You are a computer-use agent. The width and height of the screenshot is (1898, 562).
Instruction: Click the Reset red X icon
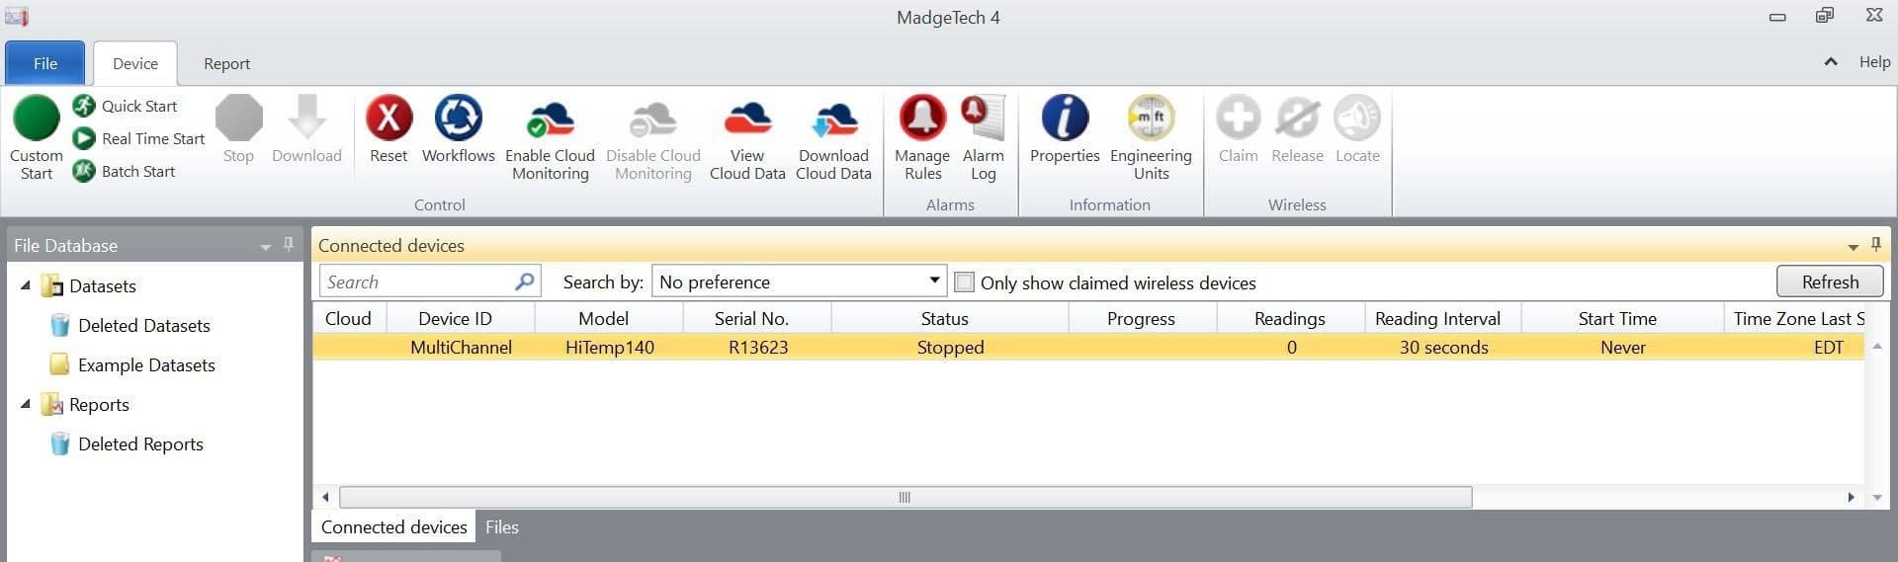tap(388, 119)
